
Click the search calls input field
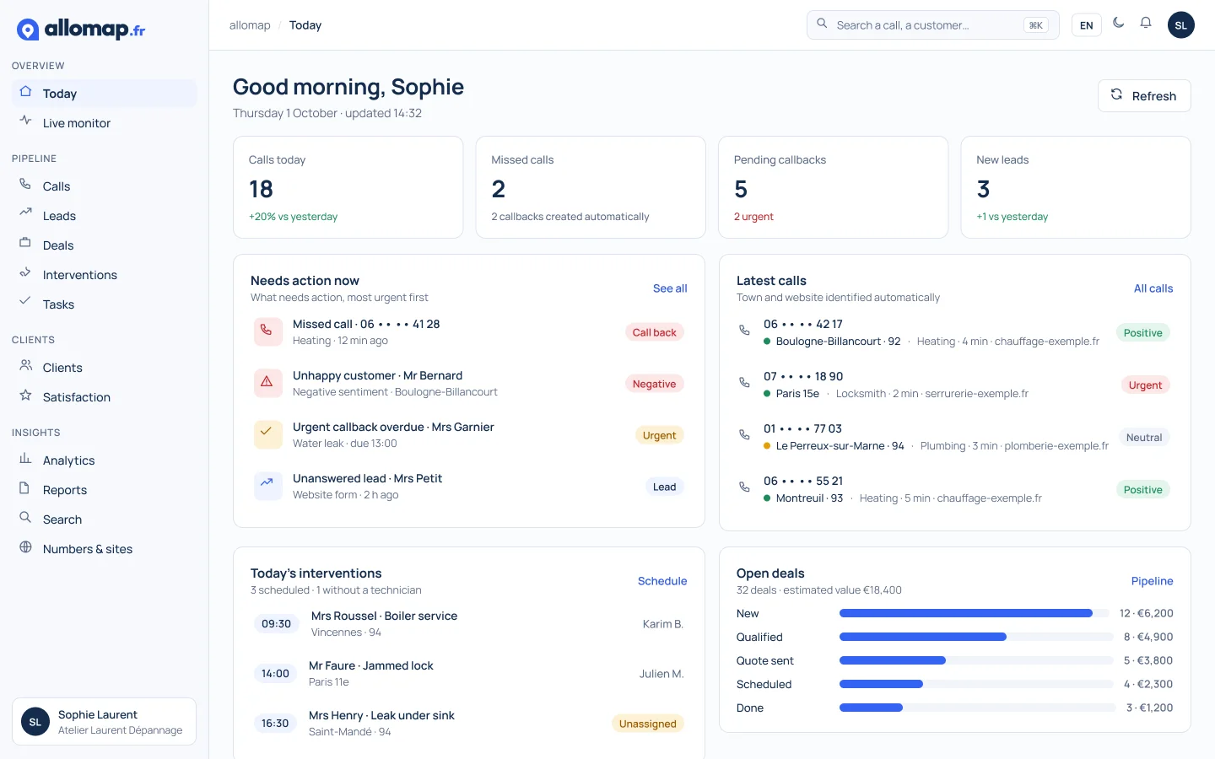[933, 25]
